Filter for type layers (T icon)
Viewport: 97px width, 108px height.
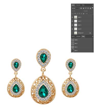tap(86, 8)
